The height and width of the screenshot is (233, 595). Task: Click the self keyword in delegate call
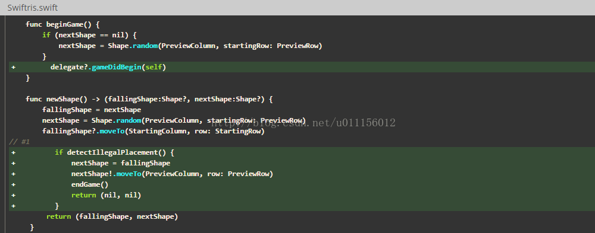(x=154, y=67)
